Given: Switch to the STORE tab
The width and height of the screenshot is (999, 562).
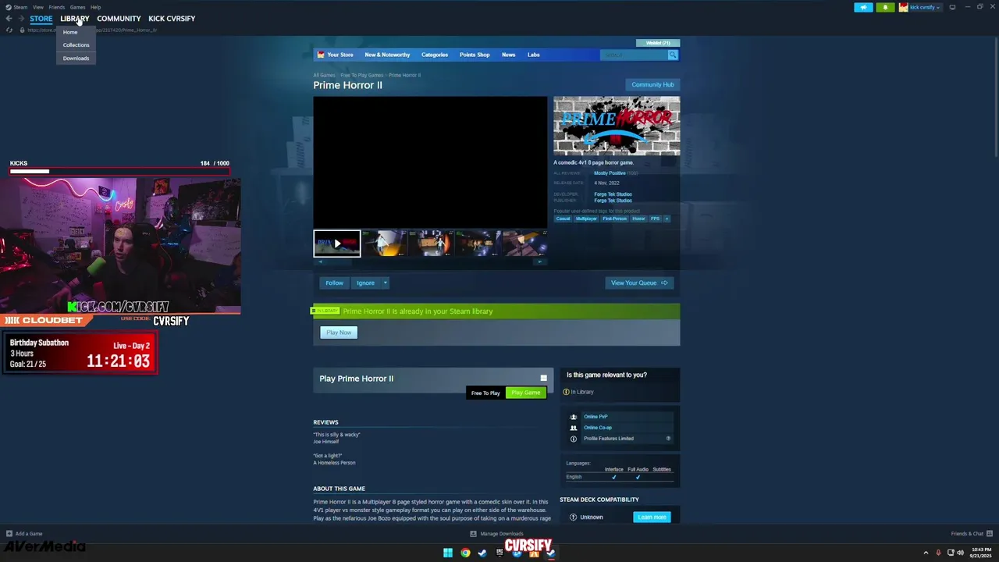Looking at the screenshot, I should [x=41, y=19].
